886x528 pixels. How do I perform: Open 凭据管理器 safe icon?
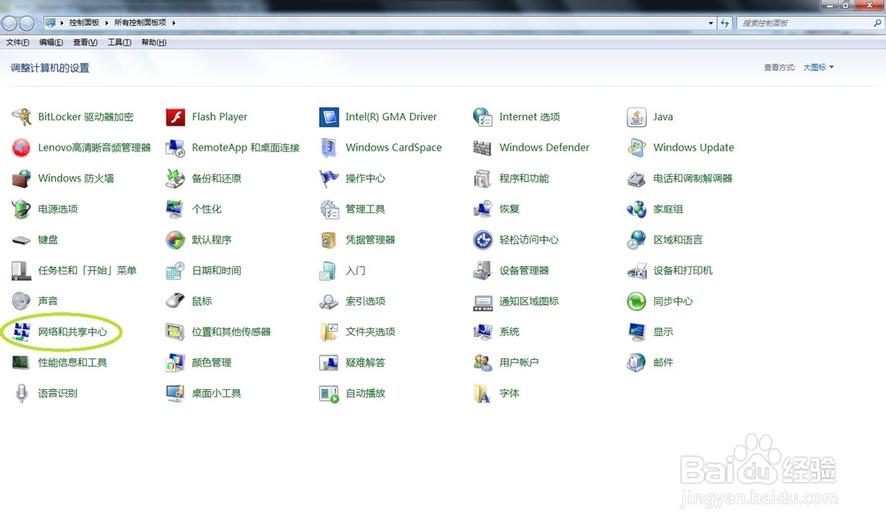(x=329, y=240)
